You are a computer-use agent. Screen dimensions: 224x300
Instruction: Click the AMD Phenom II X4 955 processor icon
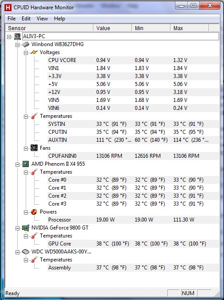pos(26,164)
